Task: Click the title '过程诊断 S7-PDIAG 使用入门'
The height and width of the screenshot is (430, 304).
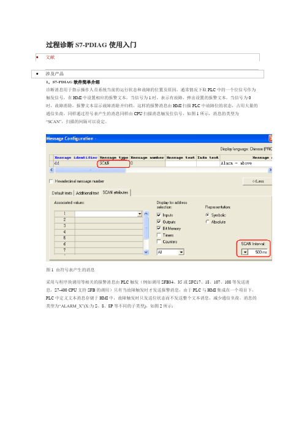Action: [x=91, y=45]
